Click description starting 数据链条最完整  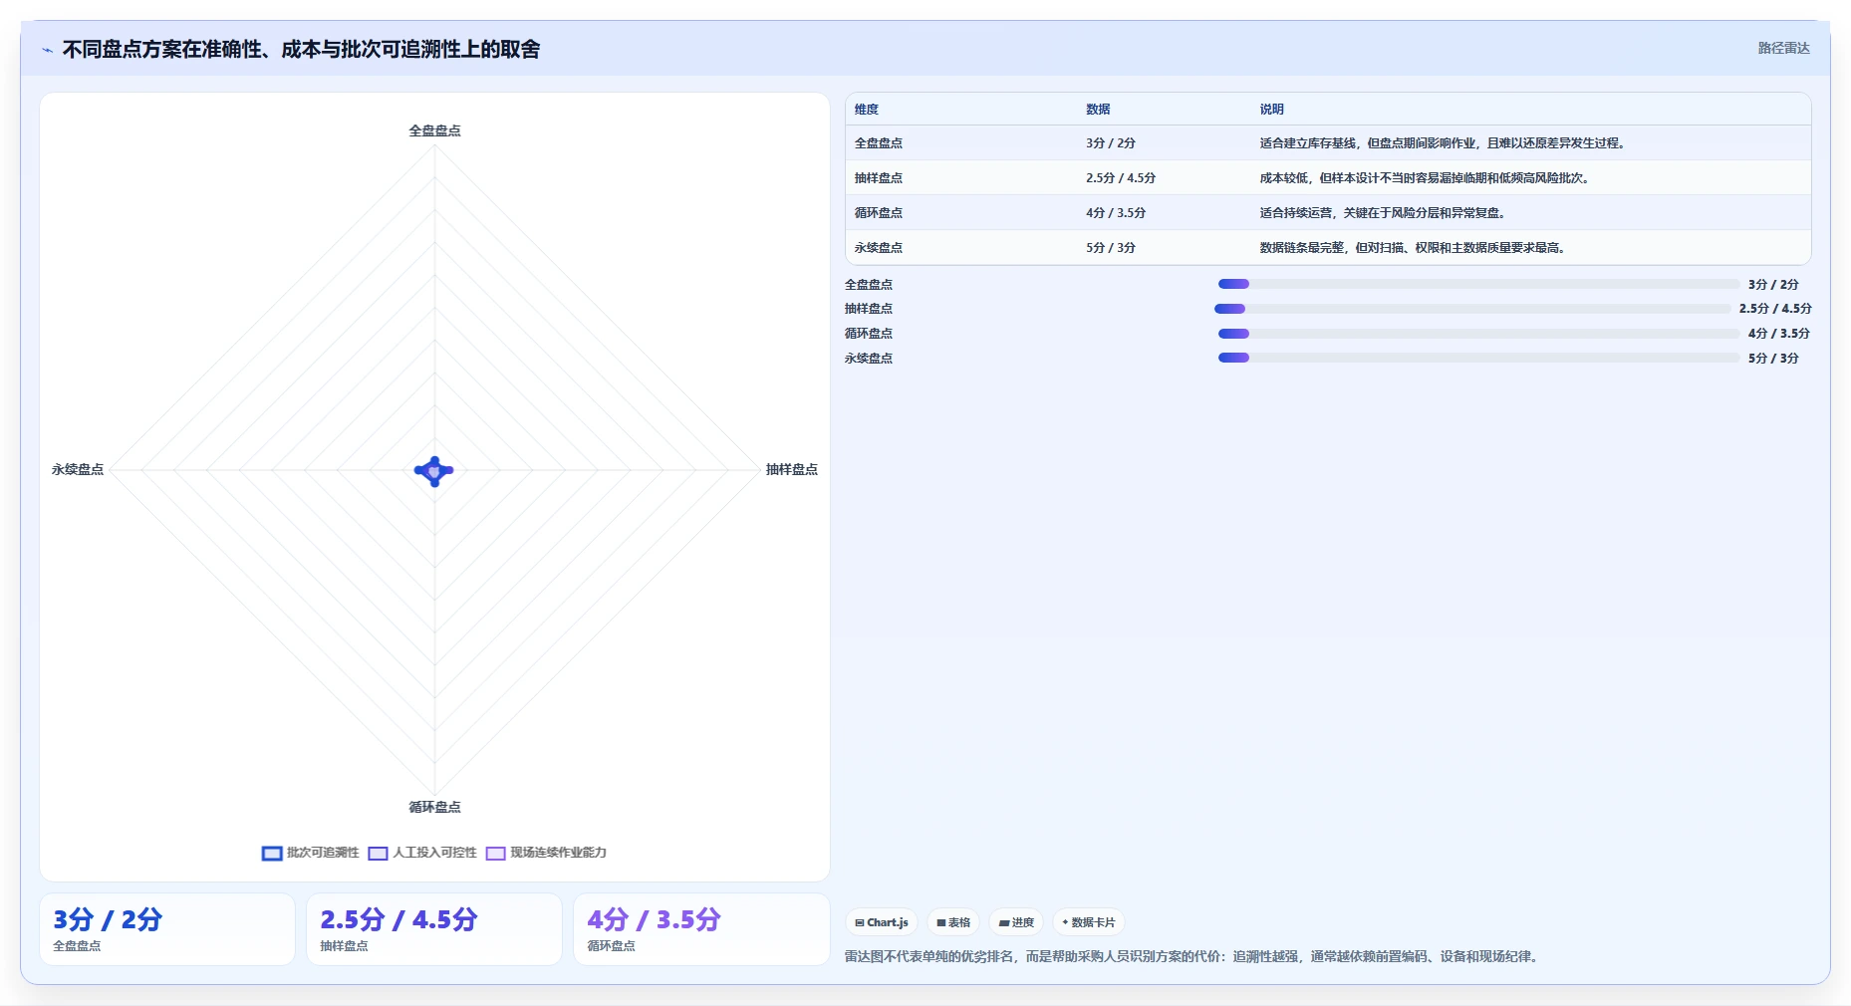pos(1414,248)
